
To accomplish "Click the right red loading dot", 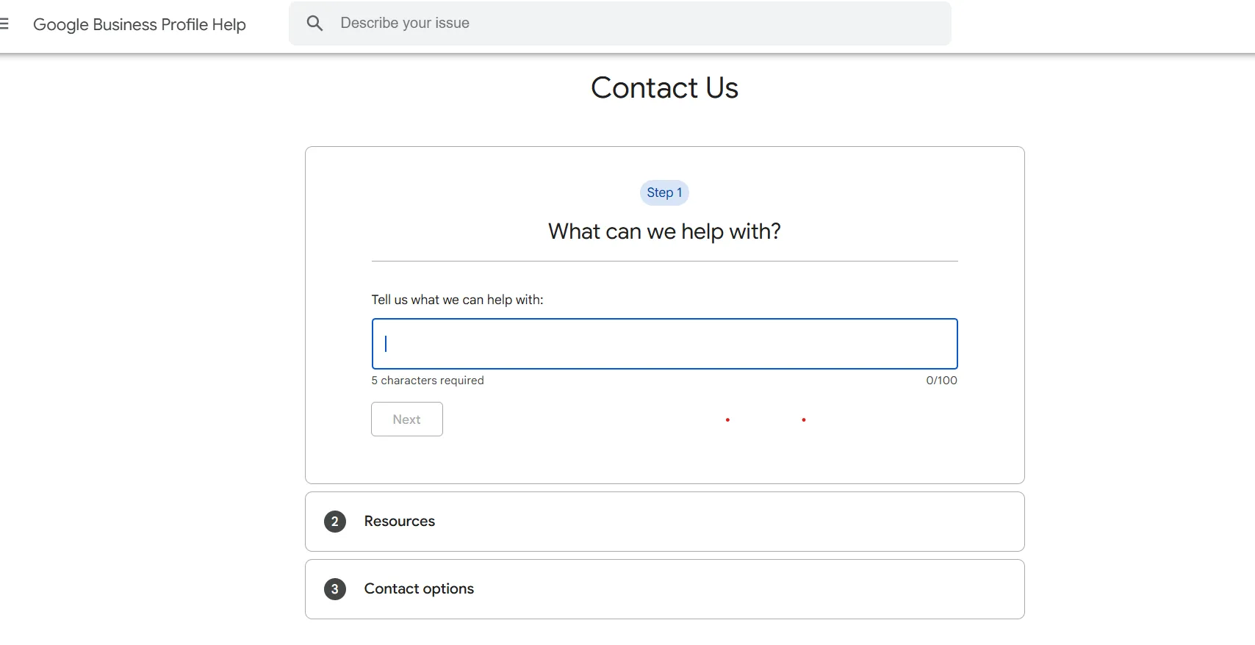I will (803, 419).
